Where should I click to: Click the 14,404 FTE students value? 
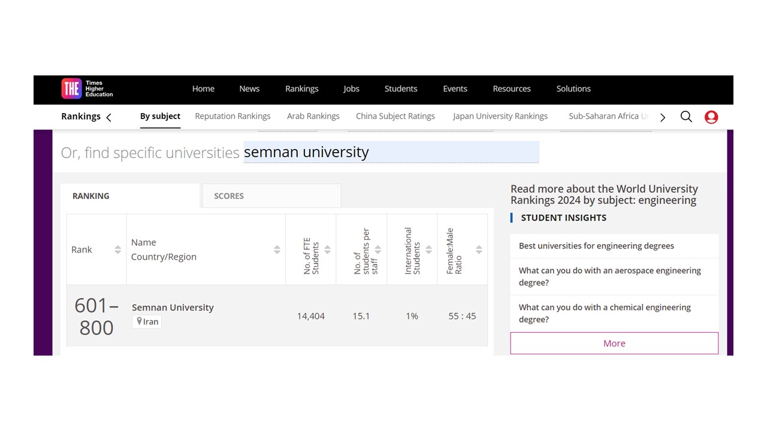point(311,316)
